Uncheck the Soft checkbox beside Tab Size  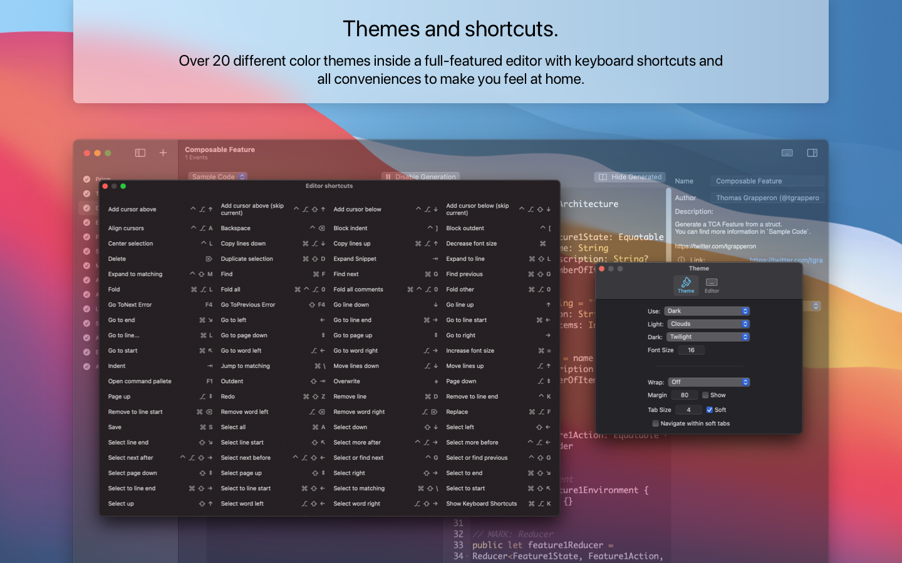[708, 410]
